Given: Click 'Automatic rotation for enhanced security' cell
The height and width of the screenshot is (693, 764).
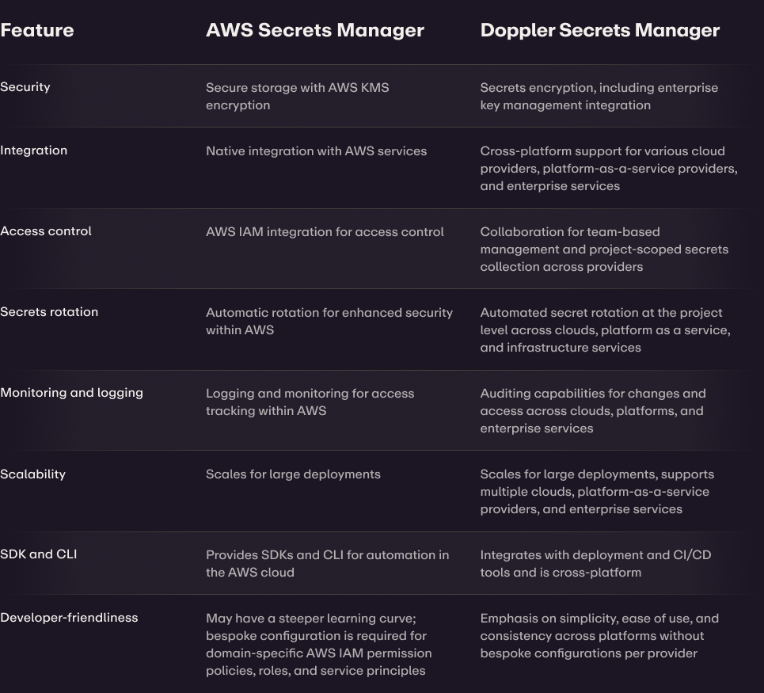Looking at the screenshot, I should click(x=329, y=322).
